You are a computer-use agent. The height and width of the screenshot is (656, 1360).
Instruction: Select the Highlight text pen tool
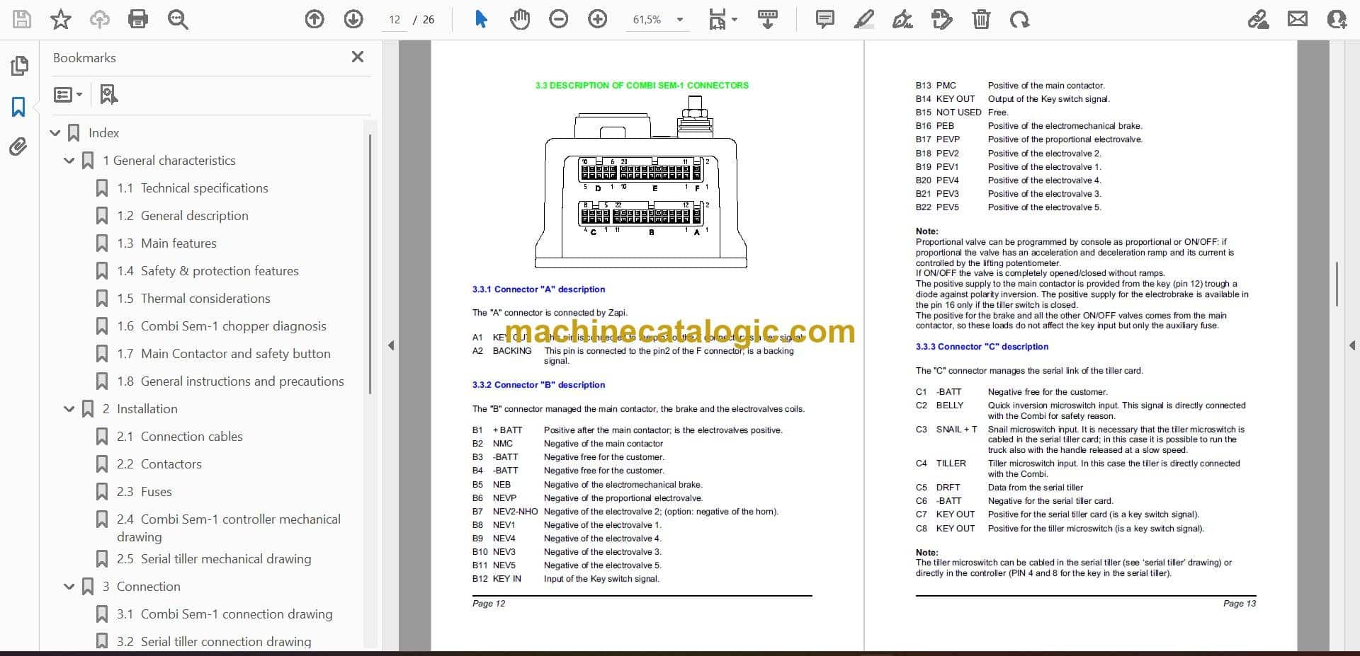(x=863, y=20)
